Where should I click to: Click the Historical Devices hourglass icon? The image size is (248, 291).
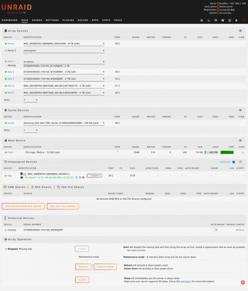click(x=5, y=218)
